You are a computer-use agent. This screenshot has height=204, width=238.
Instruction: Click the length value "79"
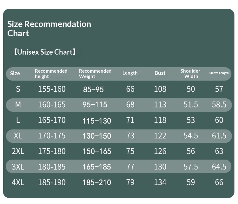point(130,182)
